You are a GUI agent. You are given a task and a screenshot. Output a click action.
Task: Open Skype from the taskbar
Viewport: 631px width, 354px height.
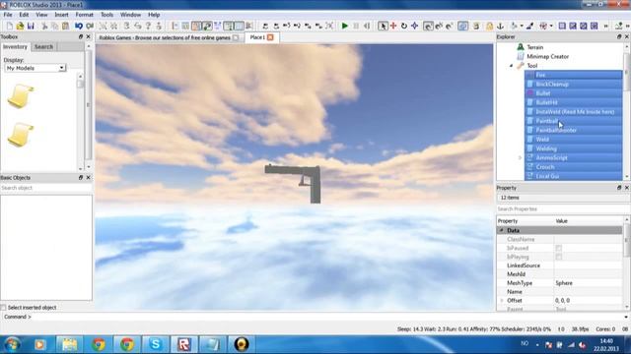tap(156, 344)
